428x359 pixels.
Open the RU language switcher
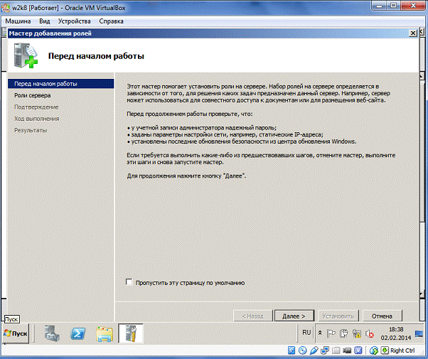pos(306,333)
